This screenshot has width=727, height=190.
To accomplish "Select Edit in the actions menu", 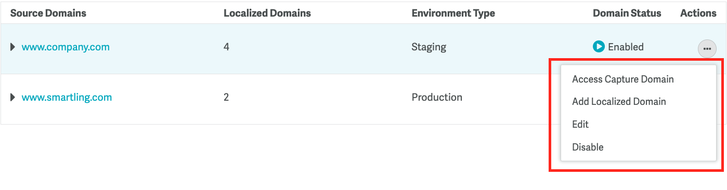I will pyautogui.click(x=580, y=124).
